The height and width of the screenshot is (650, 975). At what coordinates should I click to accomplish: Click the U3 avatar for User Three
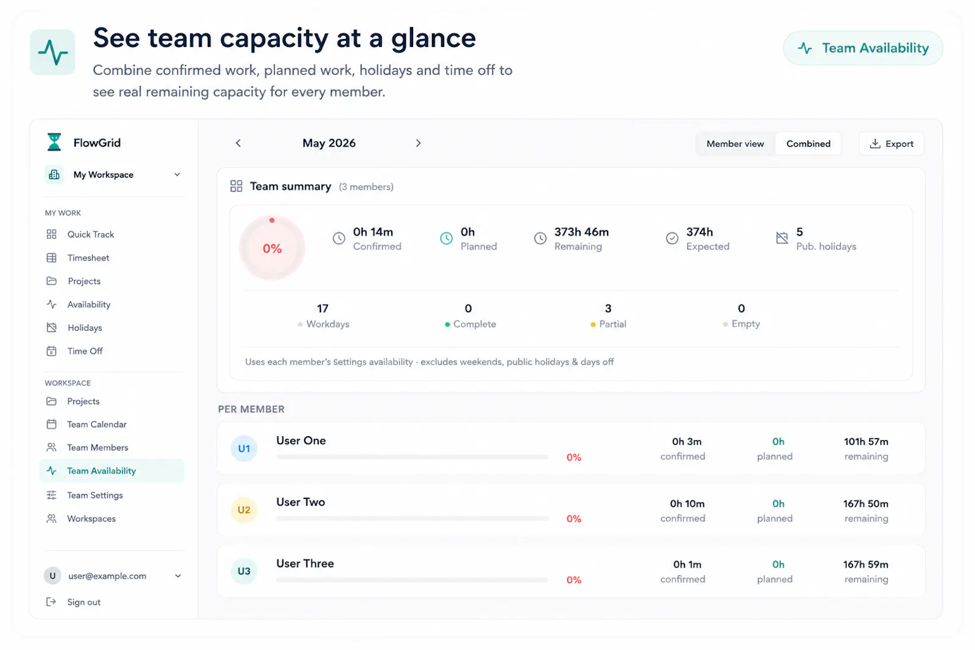pos(244,571)
